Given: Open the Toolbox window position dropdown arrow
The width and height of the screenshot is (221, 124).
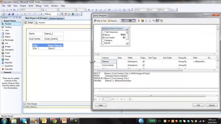Looking at the screenshot, I should point(14,18).
